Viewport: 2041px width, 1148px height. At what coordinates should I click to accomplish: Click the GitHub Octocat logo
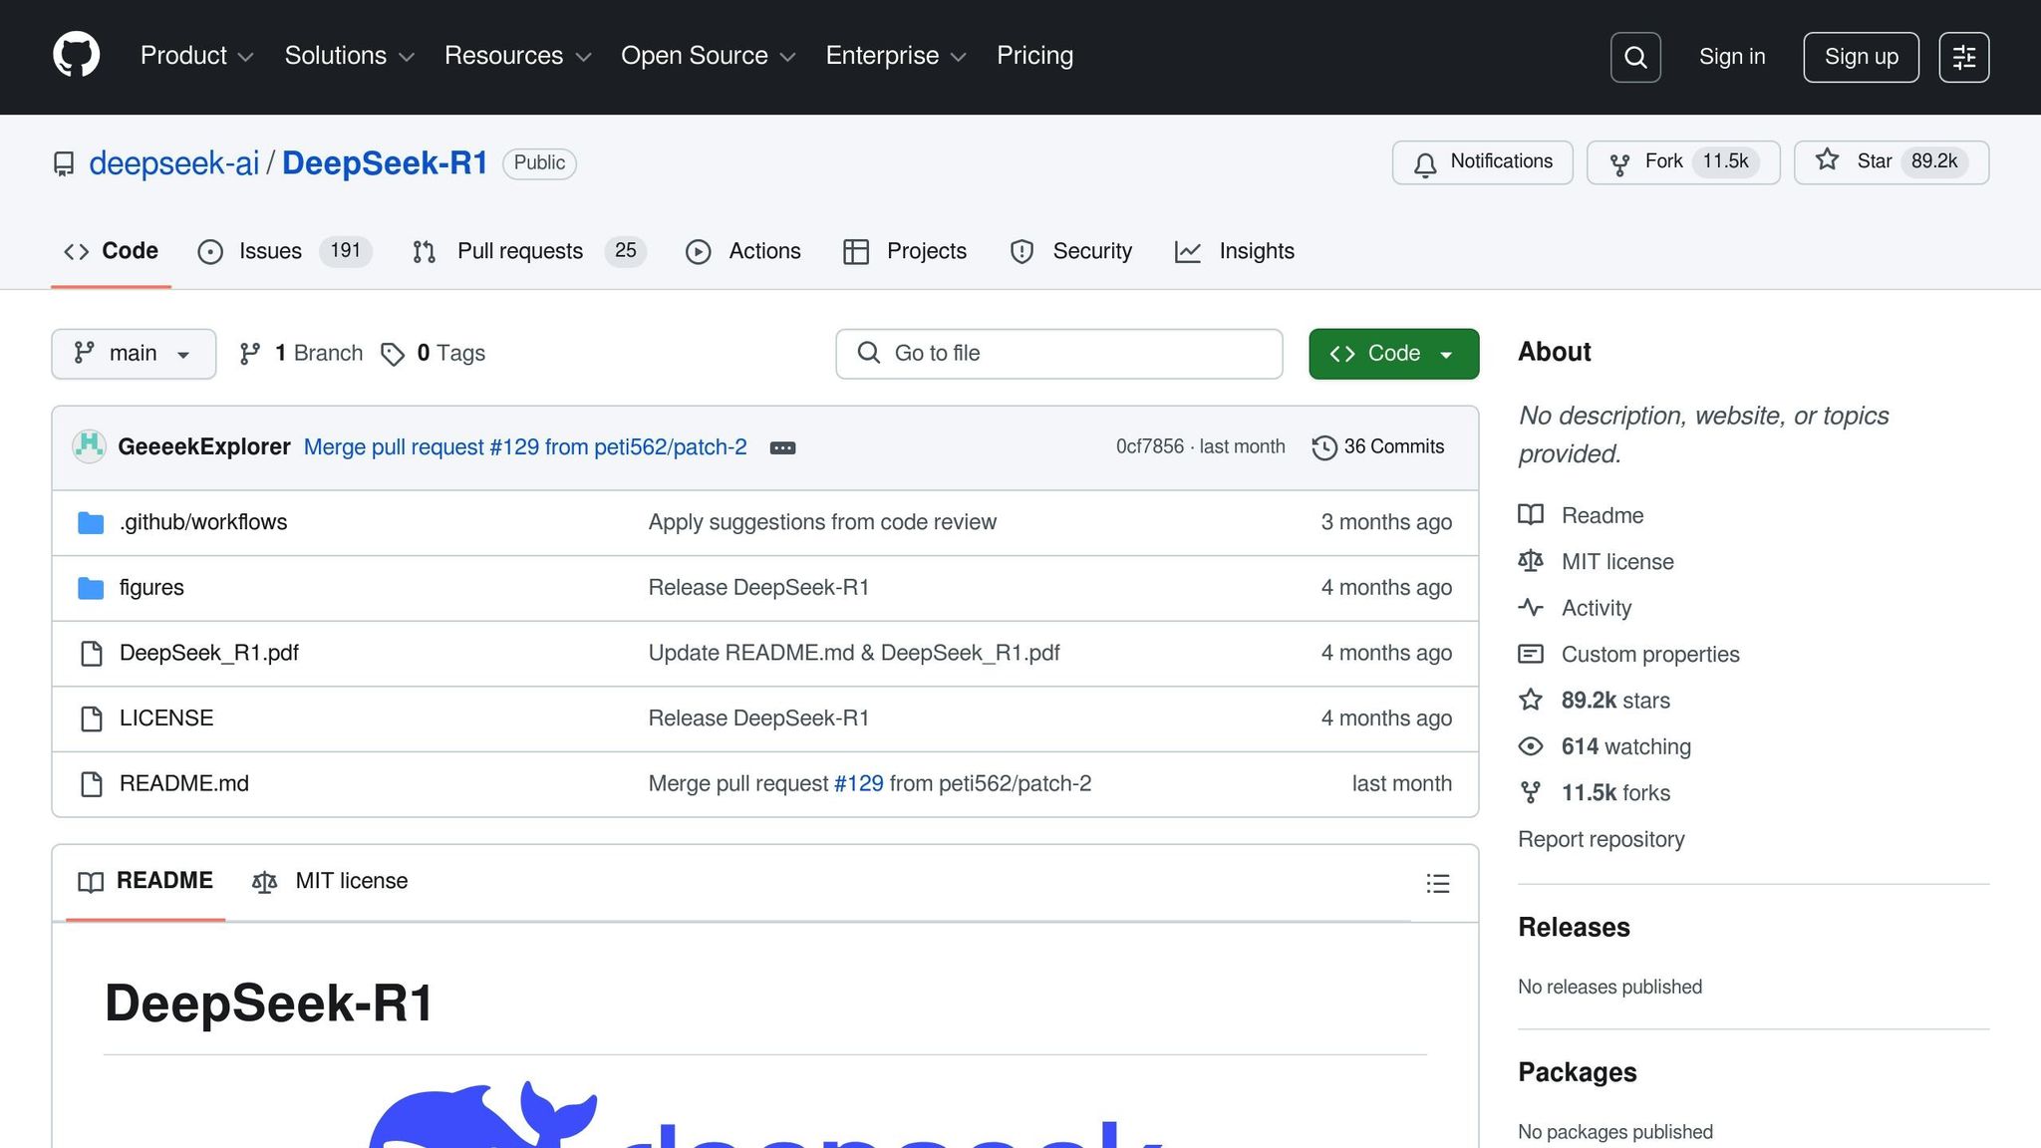click(76, 55)
